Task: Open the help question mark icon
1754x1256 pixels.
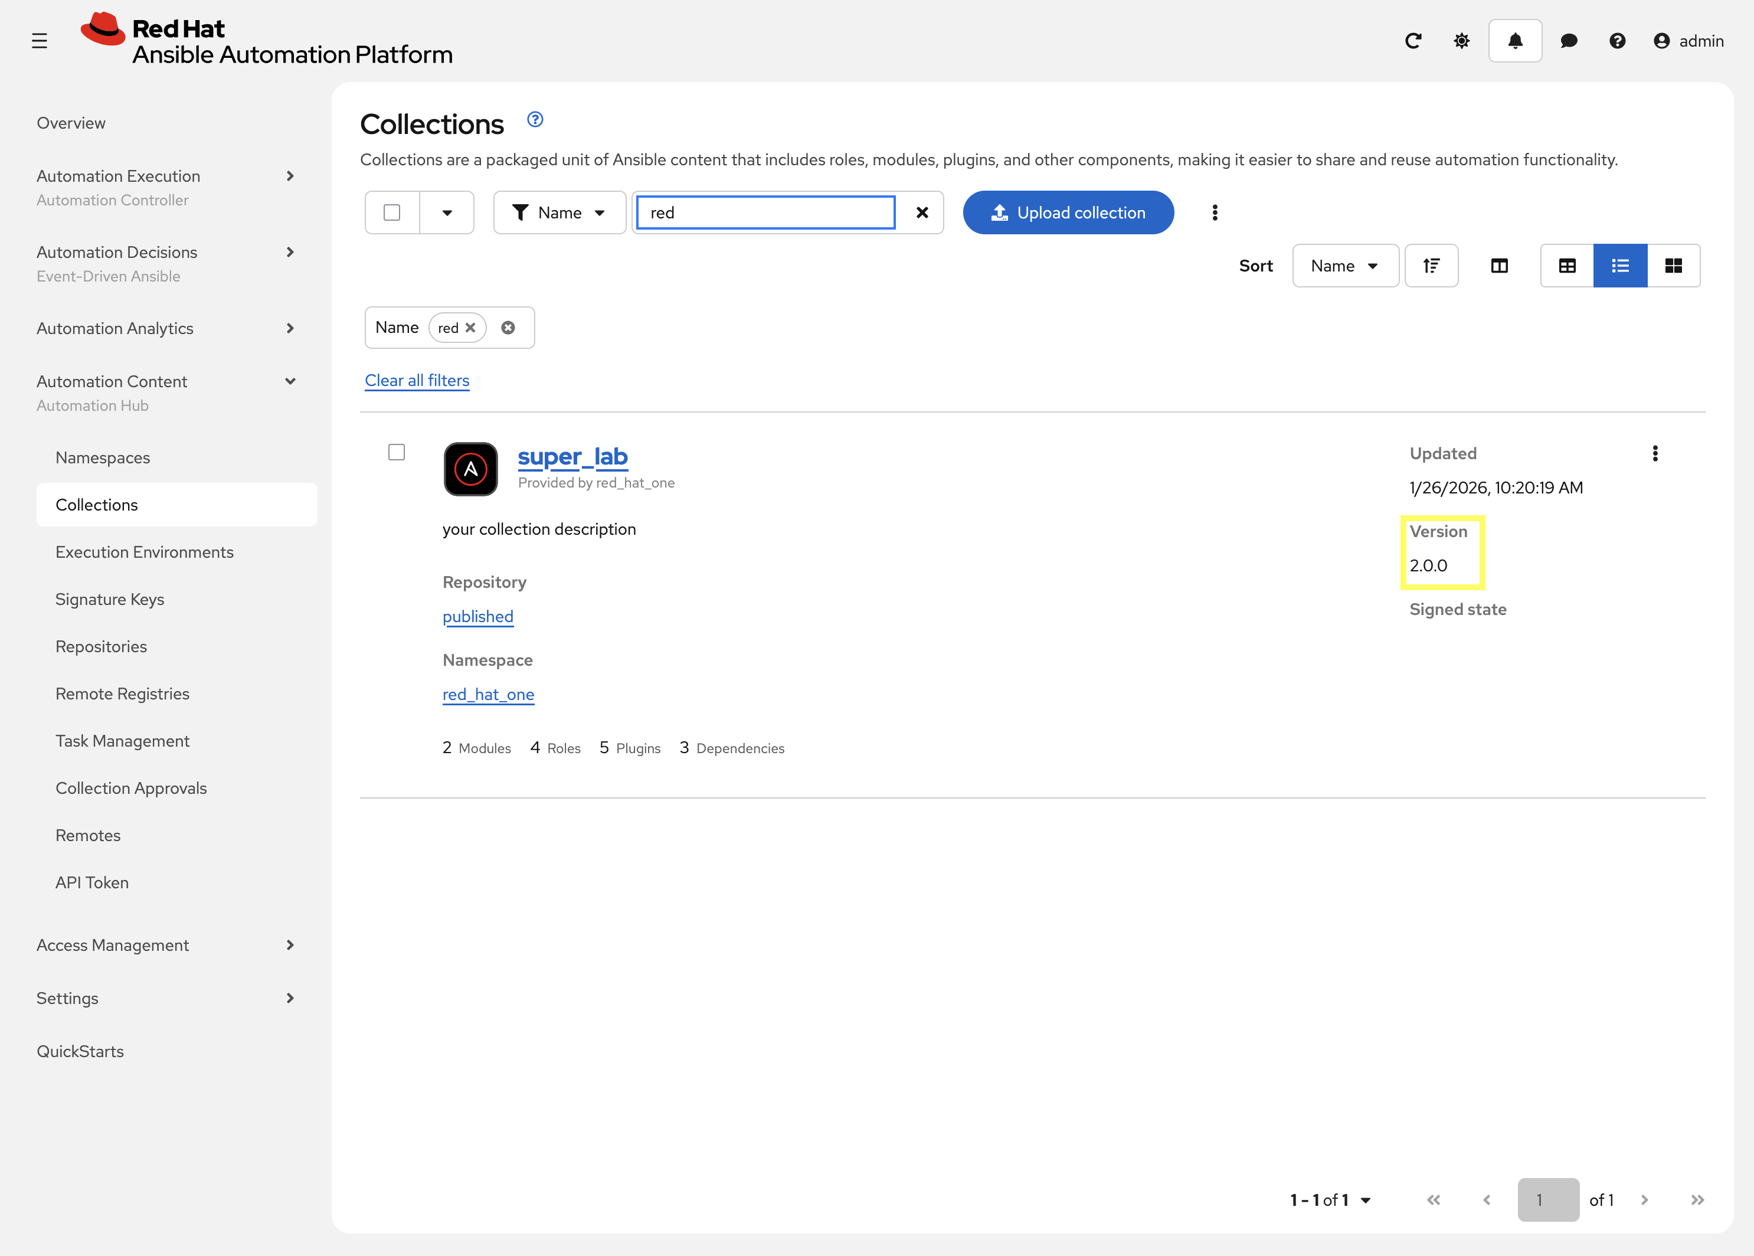Action: coord(1617,40)
